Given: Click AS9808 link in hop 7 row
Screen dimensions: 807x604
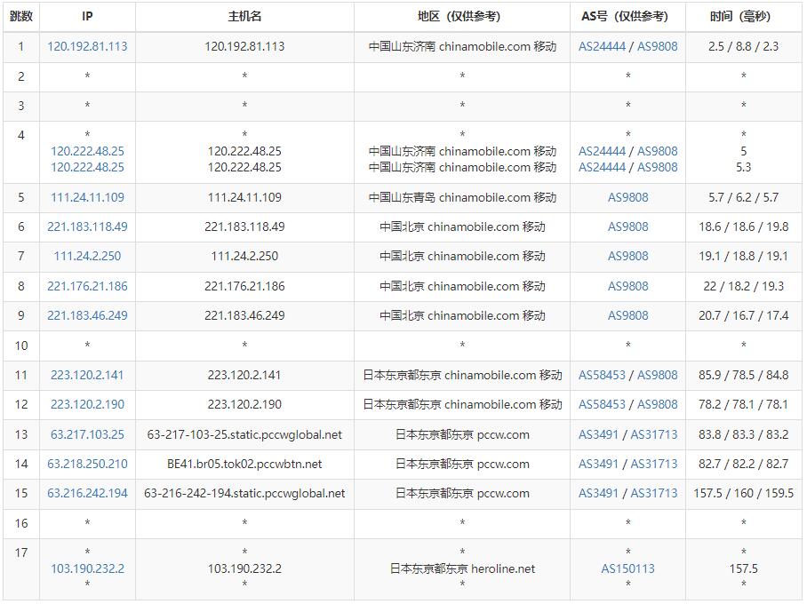Looking at the screenshot, I should [627, 256].
